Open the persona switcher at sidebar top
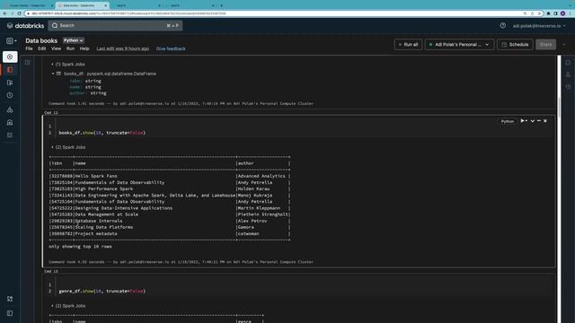Image resolution: width=575 pixels, height=323 pixels. 12,41
